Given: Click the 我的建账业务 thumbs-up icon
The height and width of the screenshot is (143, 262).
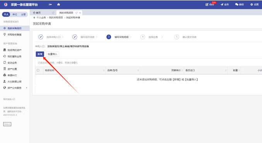Looking at the screenshot, I should coord(5,56).
